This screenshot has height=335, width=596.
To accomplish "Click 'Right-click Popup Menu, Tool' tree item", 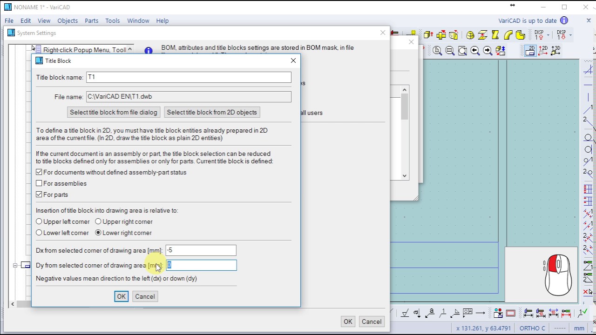I will pyautogui.click(x=84, y=50).
